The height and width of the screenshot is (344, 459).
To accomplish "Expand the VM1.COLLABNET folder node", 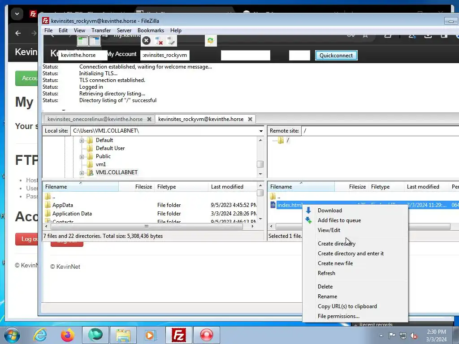I will click(x=82, y=173).
